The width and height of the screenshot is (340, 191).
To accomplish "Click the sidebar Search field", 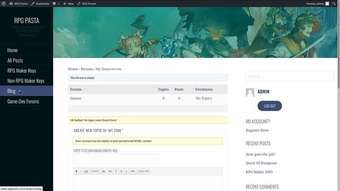I will click(290, 76).
